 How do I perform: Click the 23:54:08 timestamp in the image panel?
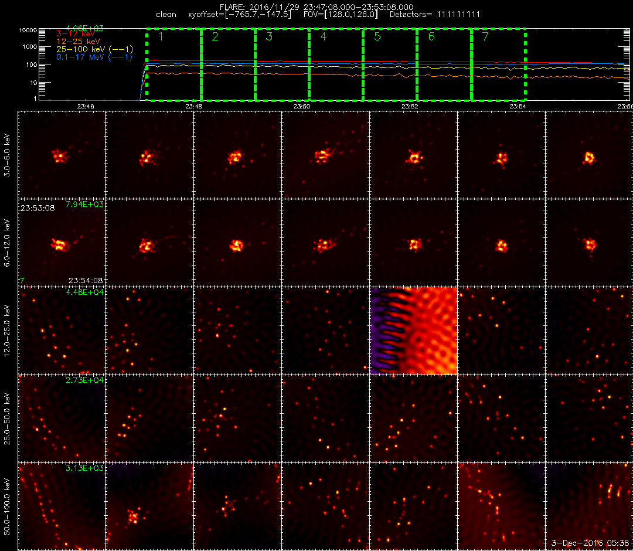click(86, 281)
